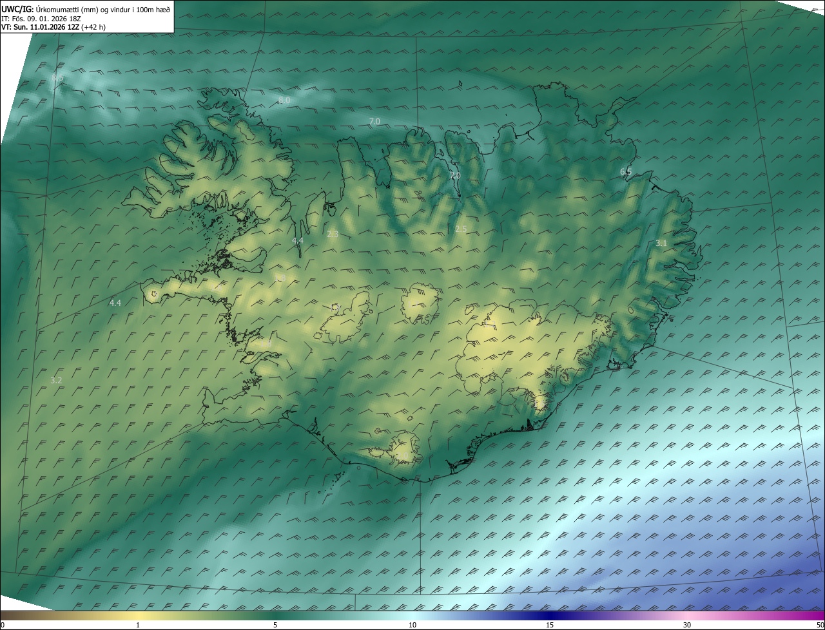Image resolution: width=825 pixels, height=630 pixels.
Task: Click the colorbar tick label 5
Action: point(275,625)
